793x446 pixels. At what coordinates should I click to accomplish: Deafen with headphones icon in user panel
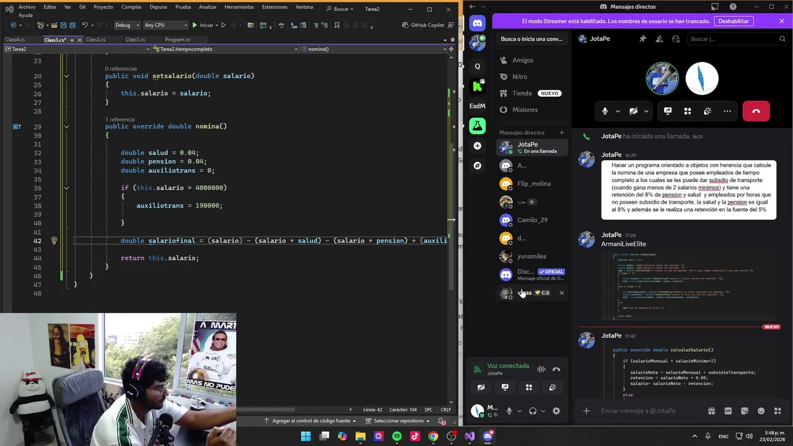pyautogui.click(x=532, y=411)
